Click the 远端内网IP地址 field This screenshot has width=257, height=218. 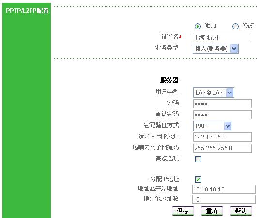[x=222, y=137]
